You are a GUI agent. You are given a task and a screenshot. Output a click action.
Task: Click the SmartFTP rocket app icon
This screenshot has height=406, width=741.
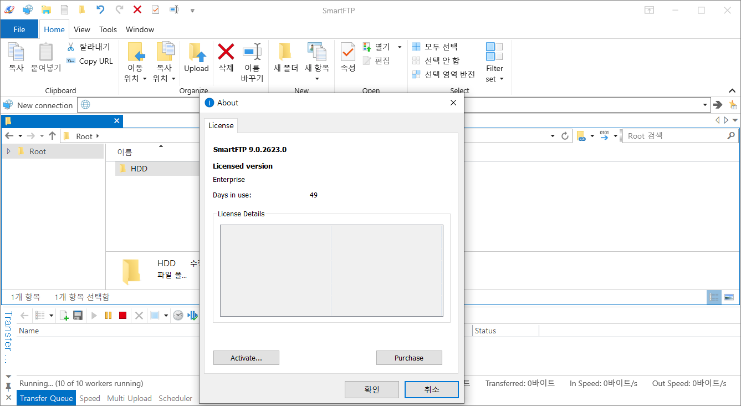(x=9, y=9)
